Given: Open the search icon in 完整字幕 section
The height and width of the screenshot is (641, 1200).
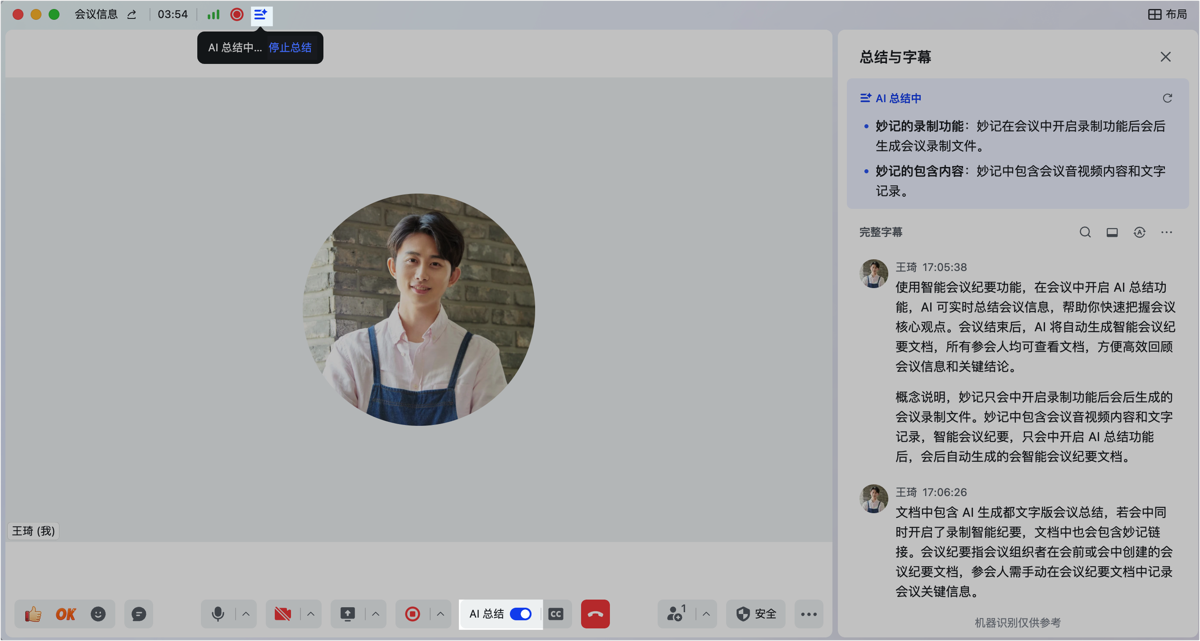Looking at the screenshot, I should [1086, 232].
